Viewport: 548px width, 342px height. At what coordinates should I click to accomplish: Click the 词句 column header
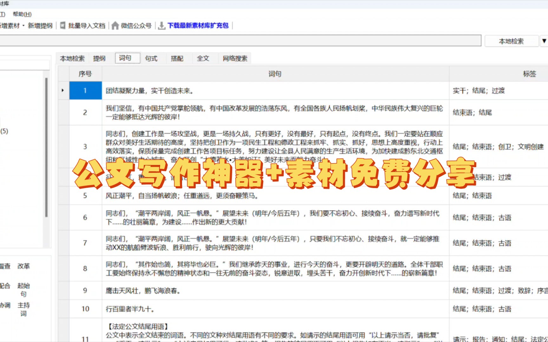[x=275, y=74]
